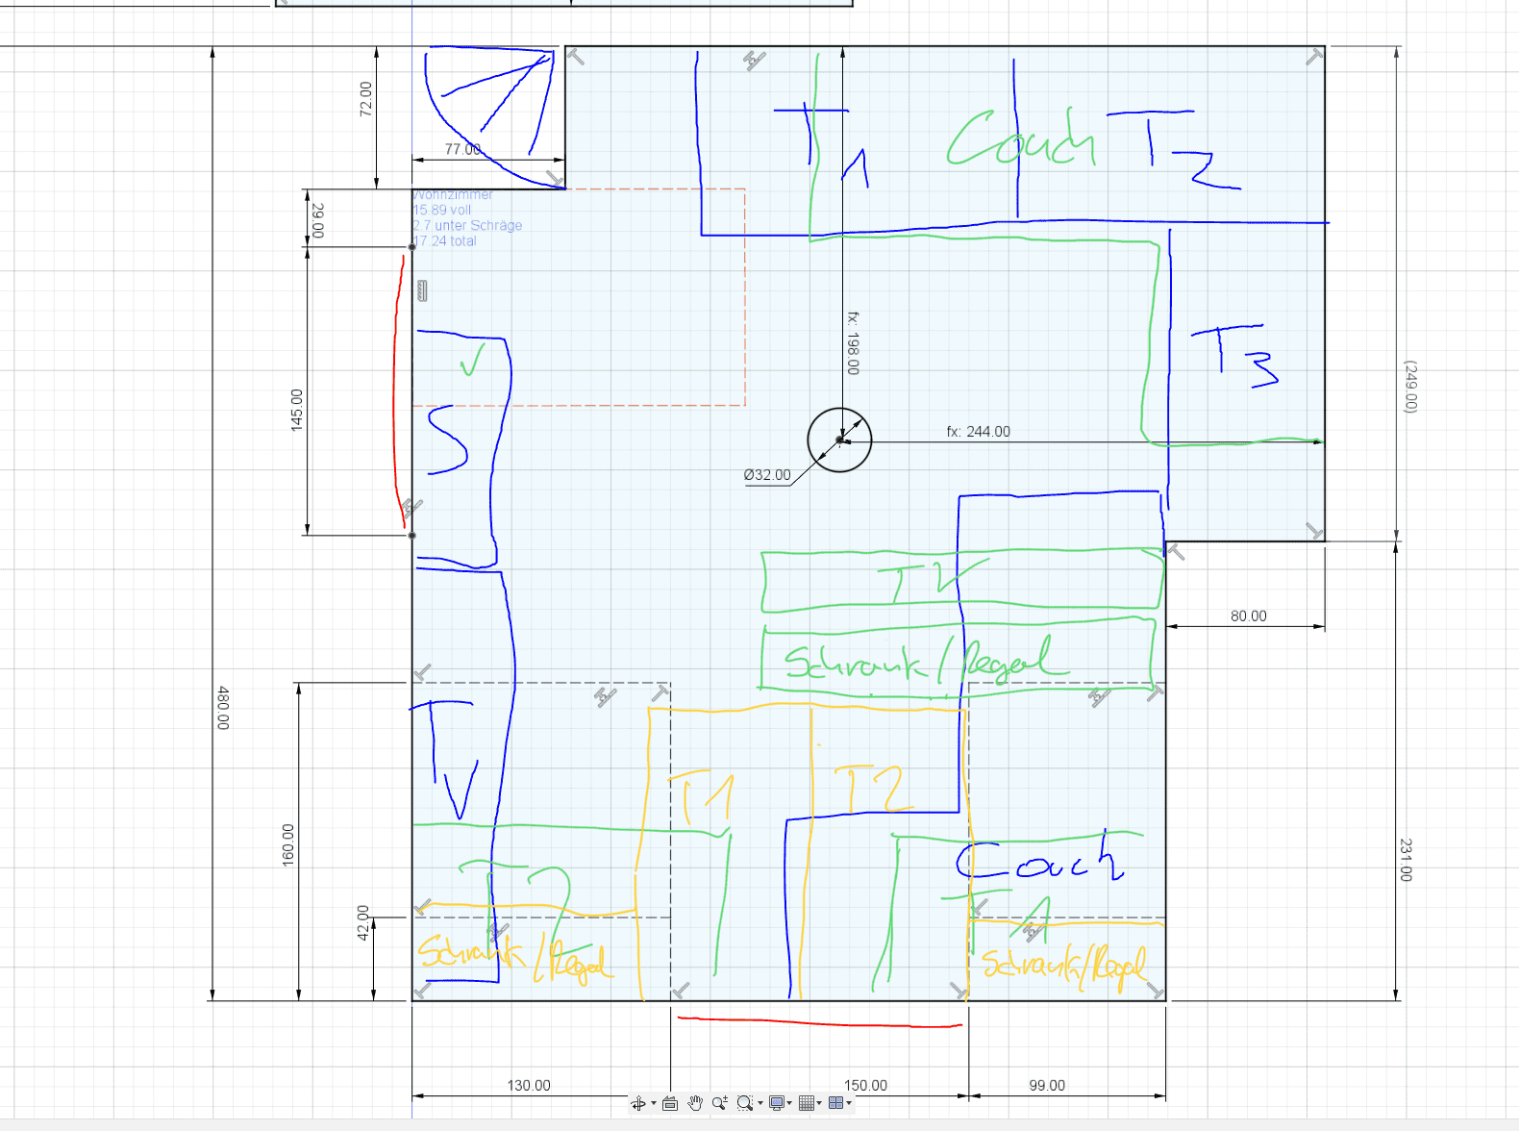Select the 150.00 bottom dimension
1519x1131 pixels.
(x=865, y=1085)
